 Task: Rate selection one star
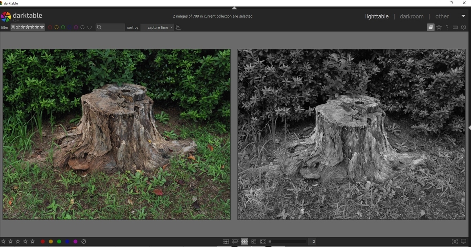[x=4, y=242]
